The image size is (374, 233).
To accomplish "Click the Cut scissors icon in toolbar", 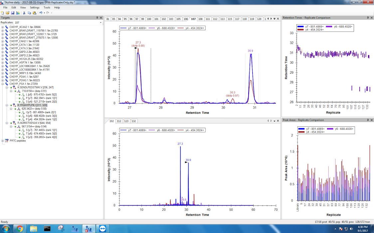I will pos(24,13).
